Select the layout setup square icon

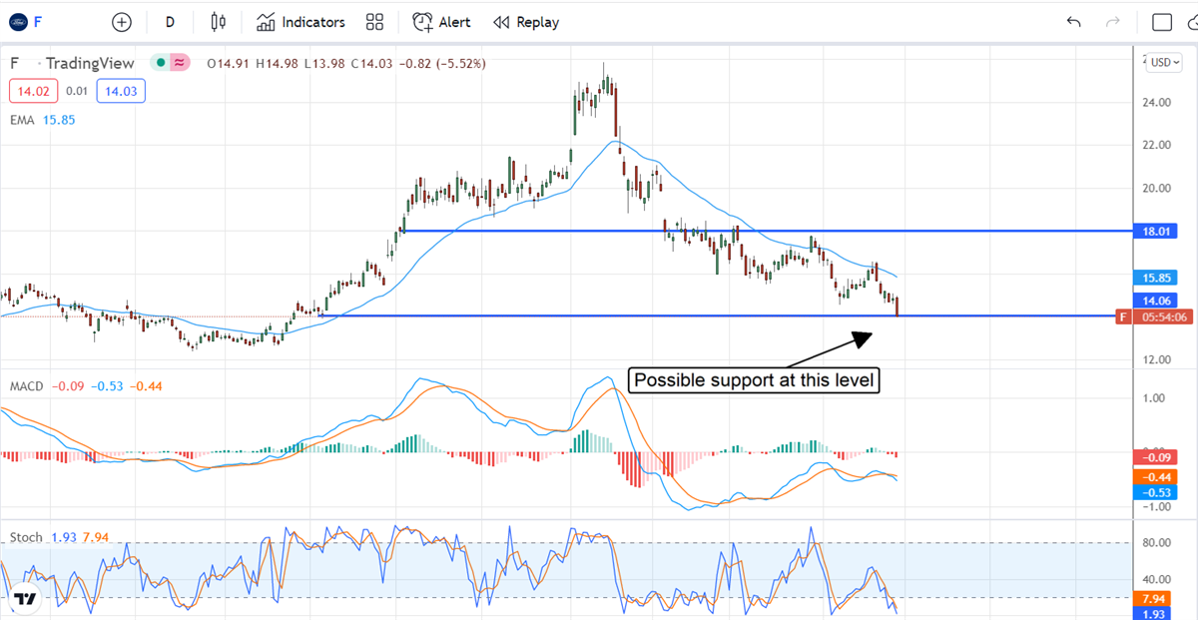pos(1161,22)
